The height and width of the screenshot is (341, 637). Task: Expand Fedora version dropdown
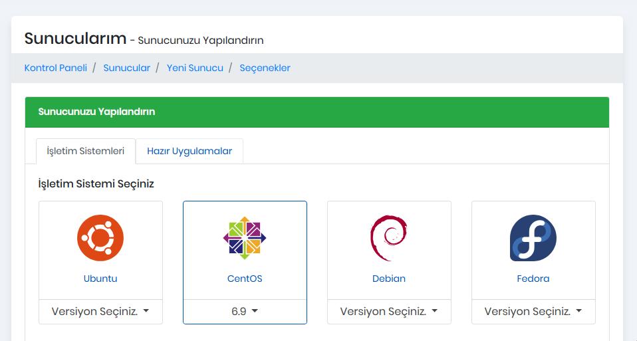click(533, 311)
